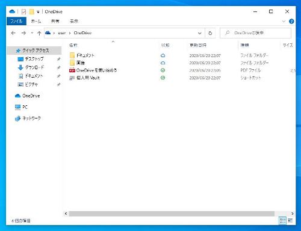
Task: Click the cloud status icon for ドキュメント
Action: tap(163, 55)
